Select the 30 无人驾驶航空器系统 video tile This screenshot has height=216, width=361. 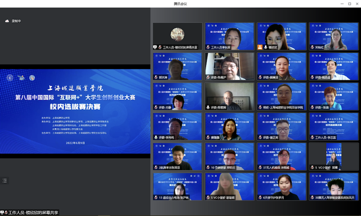click(x=334, y=187)
